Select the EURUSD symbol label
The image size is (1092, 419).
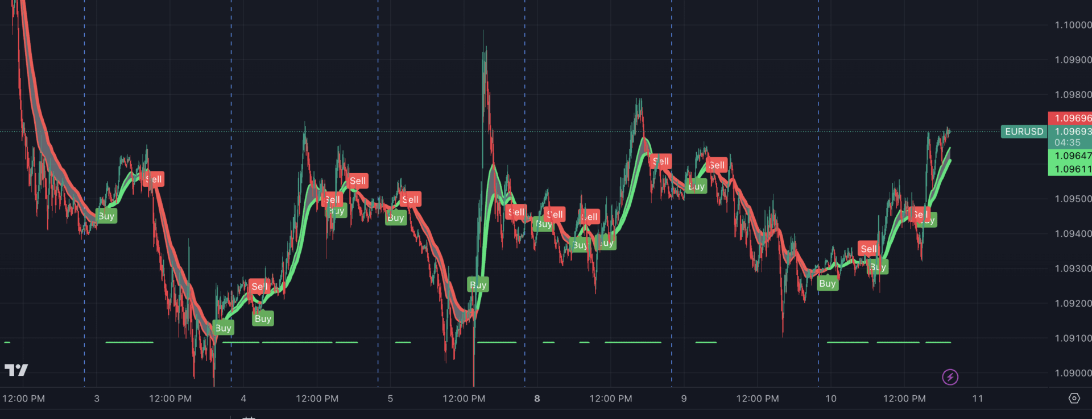click(x=1024, y=132)
